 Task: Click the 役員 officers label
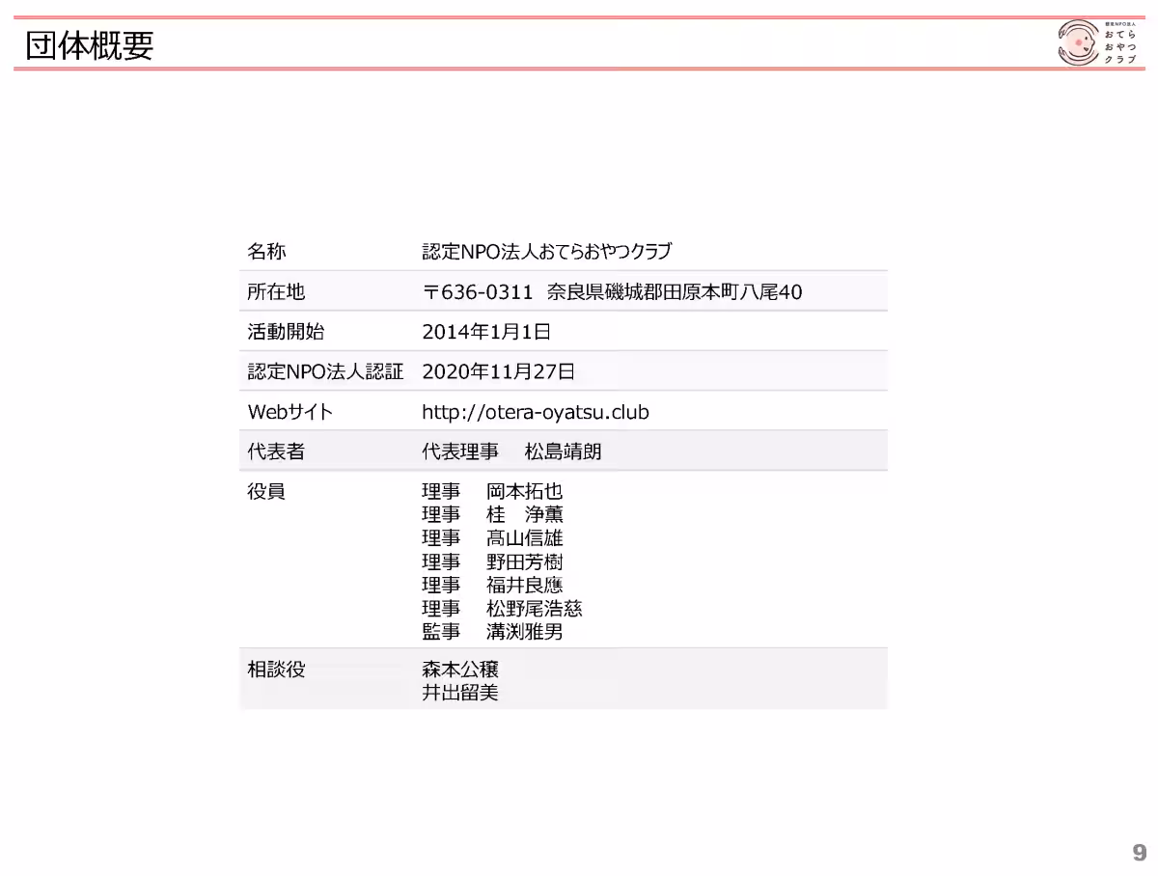265,491
